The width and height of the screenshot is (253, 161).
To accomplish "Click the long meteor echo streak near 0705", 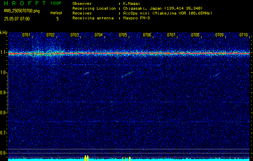I will tap(128, 74).
